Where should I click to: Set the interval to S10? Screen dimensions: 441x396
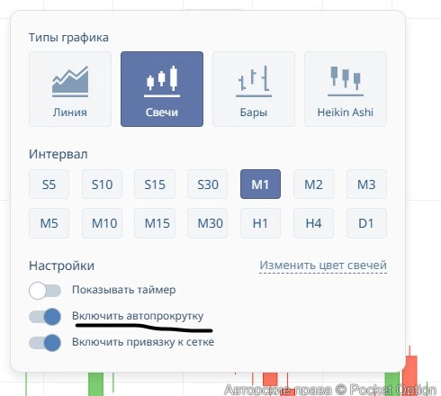tap(102, 184)
